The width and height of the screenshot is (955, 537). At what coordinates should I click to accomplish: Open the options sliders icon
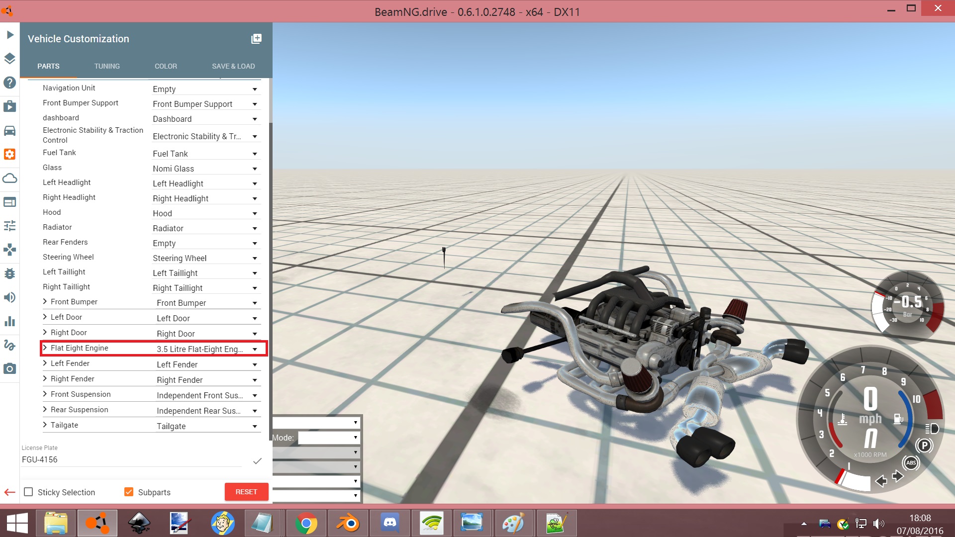(x=9, y=226)
